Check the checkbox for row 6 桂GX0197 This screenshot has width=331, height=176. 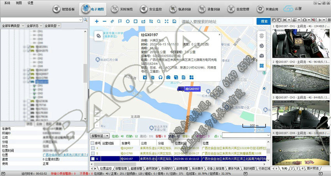pyautogui.click(x=92, y=159)
